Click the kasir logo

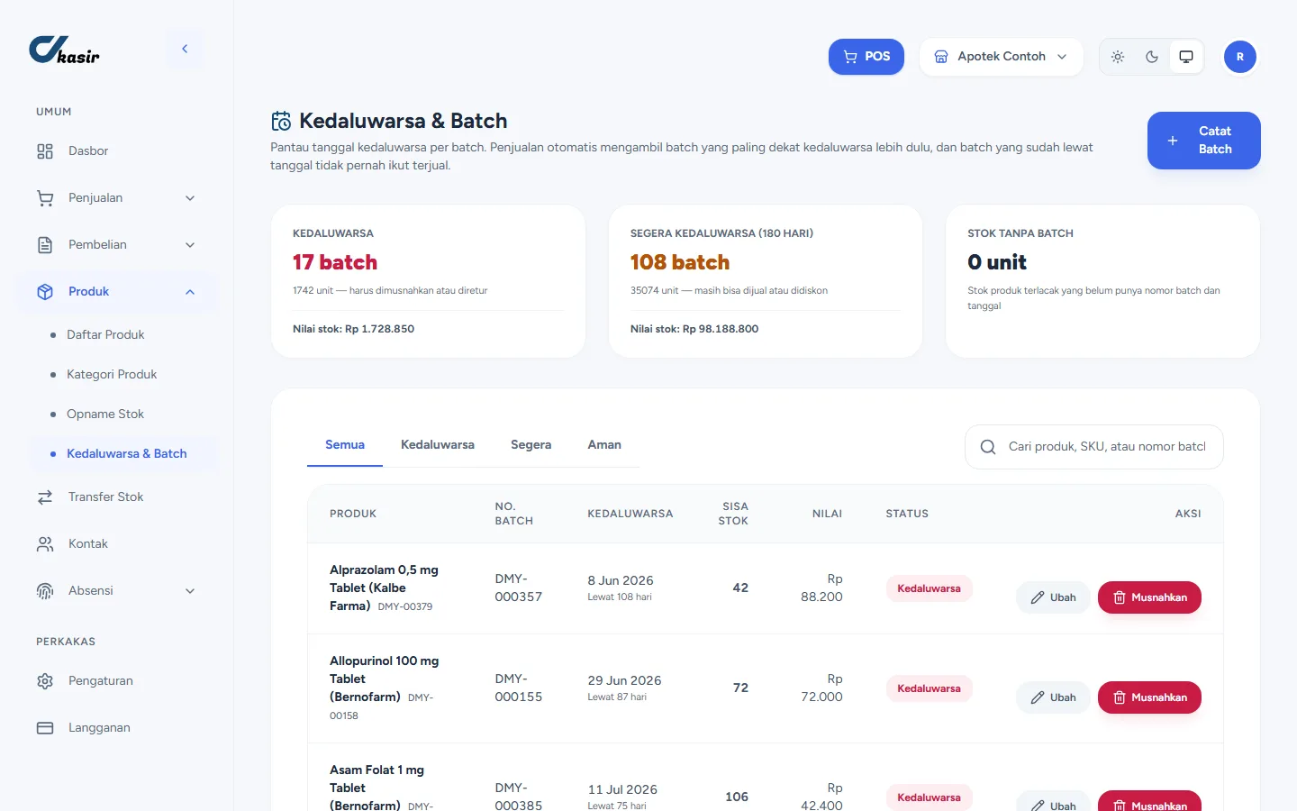click(x=64, y=50)
